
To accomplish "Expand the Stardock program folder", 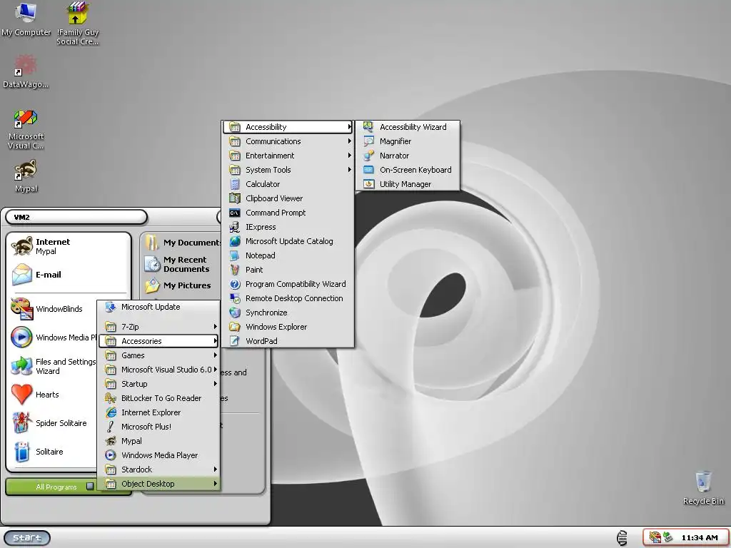I will pyautogui.click(x=158, y=470).
